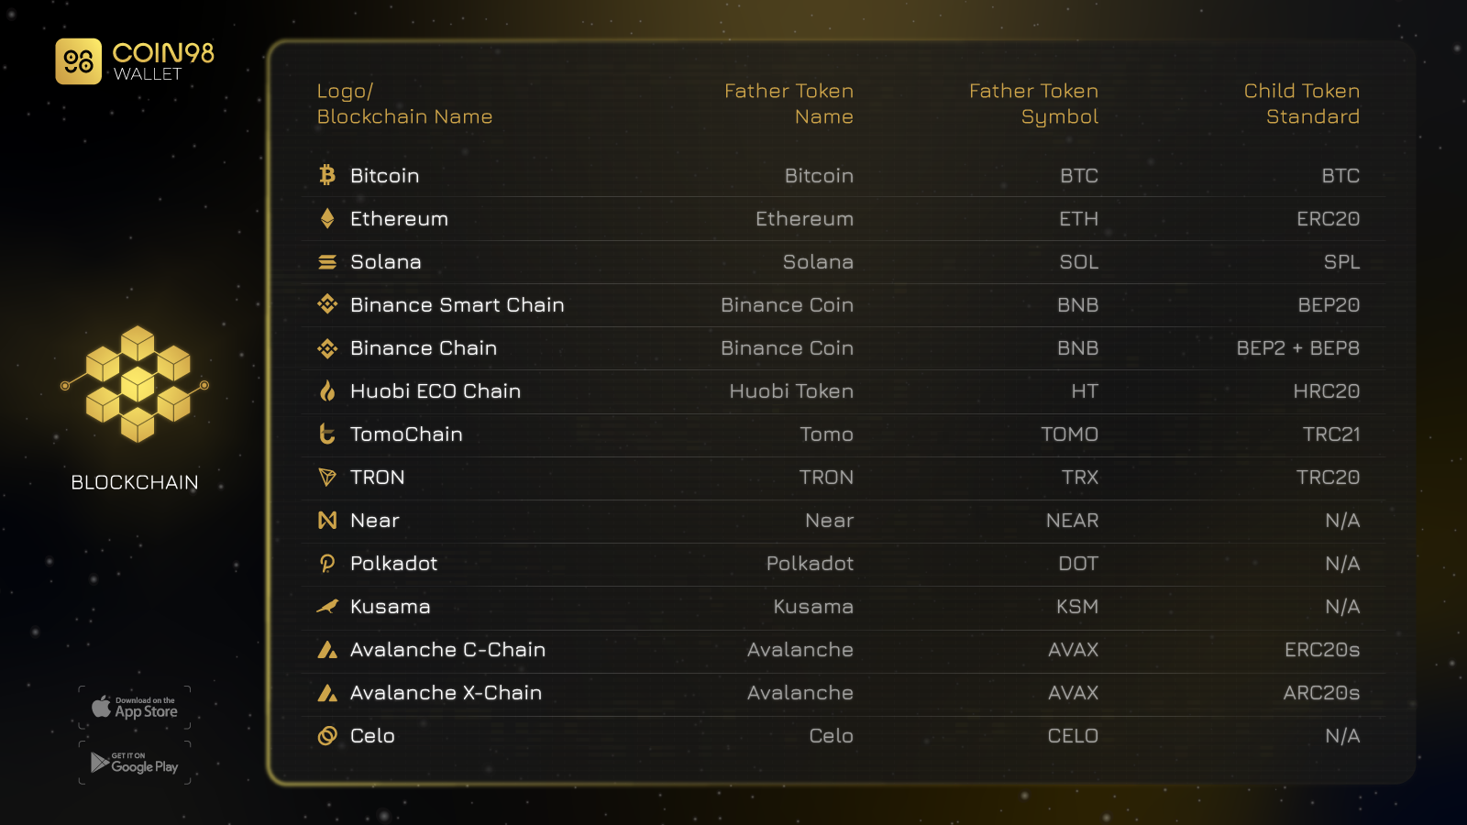This screenshot has height=825, width=1467.
Task: Click the Ethereum diamond logo icon
Action: [327, 218]
